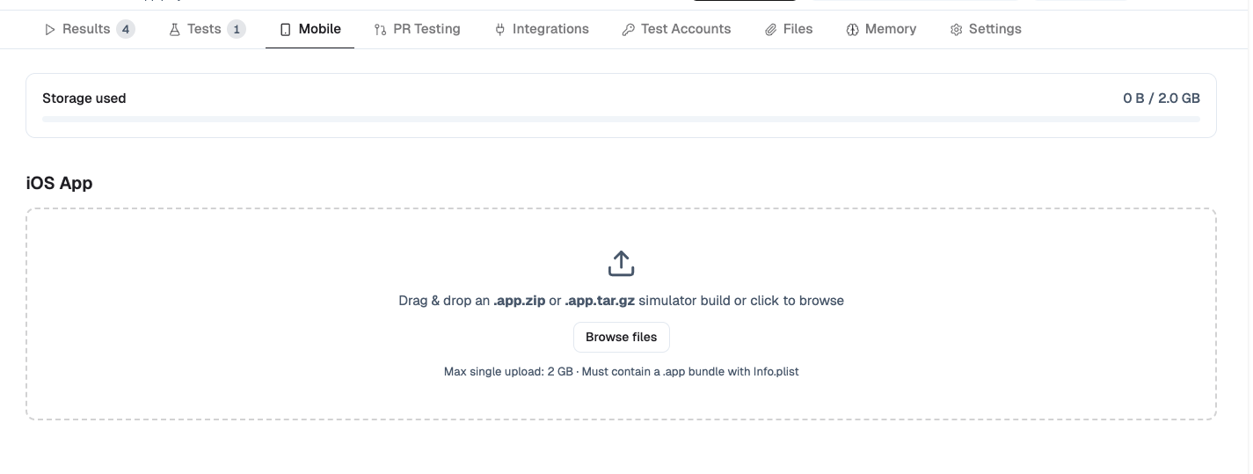The width and height of the screenshot is (1253, 474).
Task: Click the Tests count badge 1
Action: (x=236, y=29)
